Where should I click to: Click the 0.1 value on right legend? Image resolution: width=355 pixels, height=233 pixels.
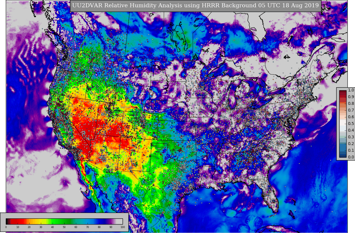(x=351, y=151)
